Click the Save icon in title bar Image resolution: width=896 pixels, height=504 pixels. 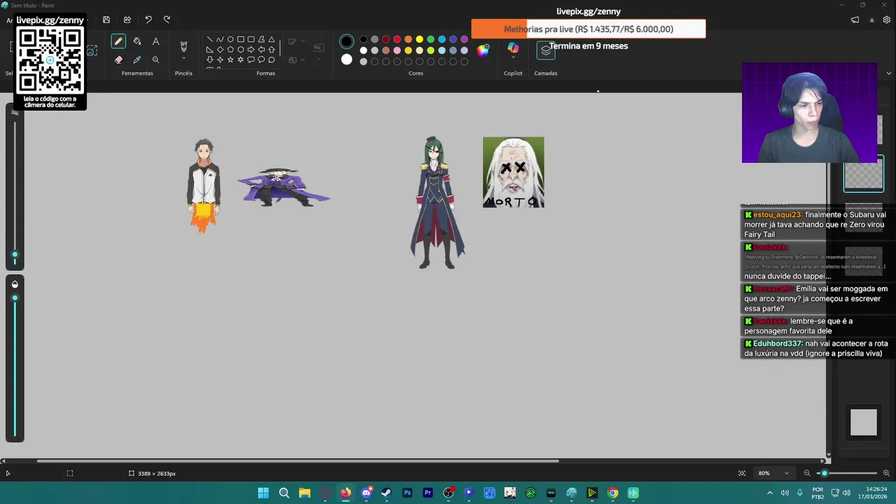pyautogui.click(x=106, y=20)
